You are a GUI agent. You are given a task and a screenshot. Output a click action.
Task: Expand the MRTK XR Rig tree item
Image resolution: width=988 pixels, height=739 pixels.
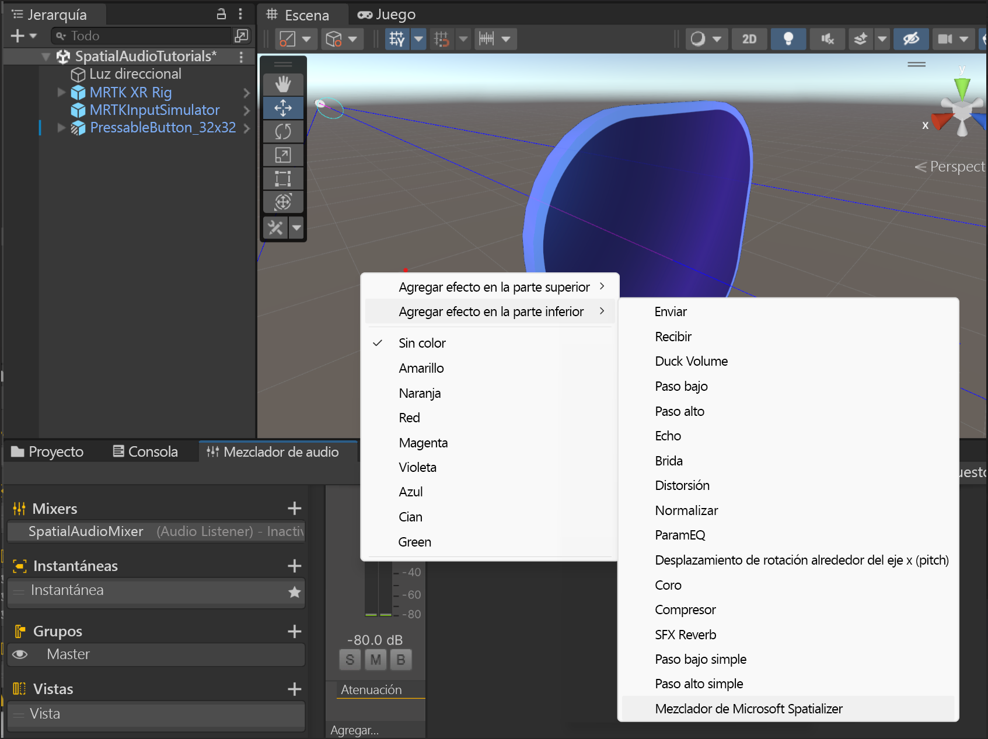61,92
